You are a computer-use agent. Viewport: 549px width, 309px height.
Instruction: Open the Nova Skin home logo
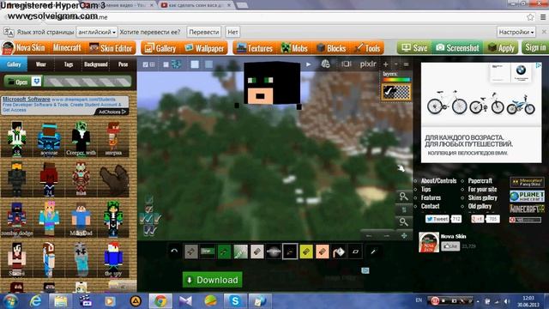click(x=23, y=48)
